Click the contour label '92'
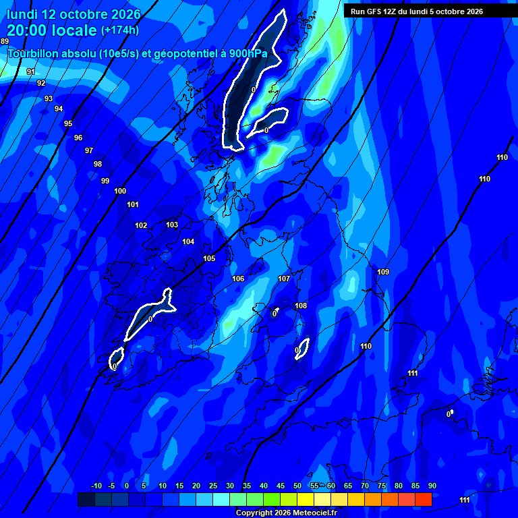Image resolution: width=518 pixels, height=518 pixels. [41, 83]
